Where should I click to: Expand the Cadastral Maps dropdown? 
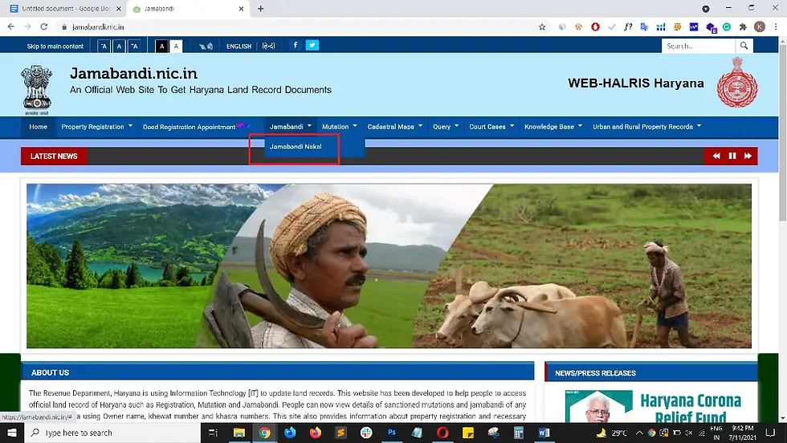395,127
